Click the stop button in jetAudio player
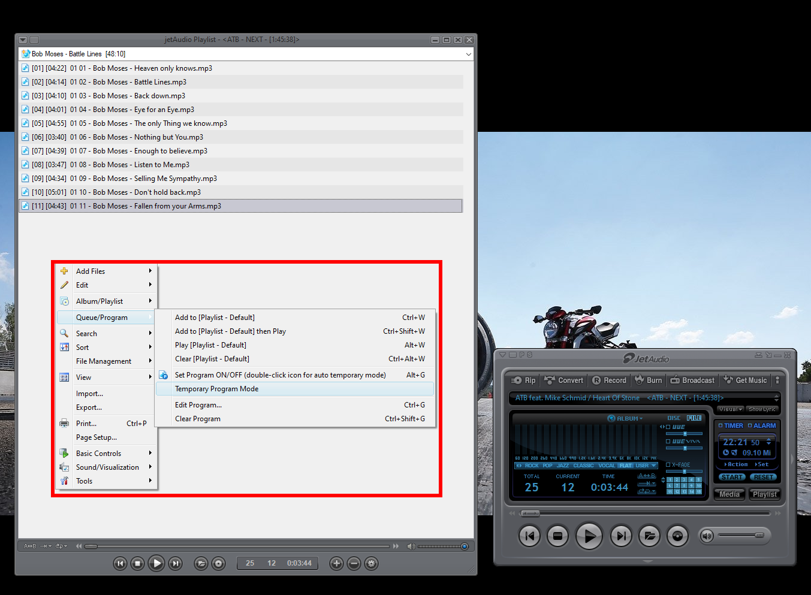 557,536
